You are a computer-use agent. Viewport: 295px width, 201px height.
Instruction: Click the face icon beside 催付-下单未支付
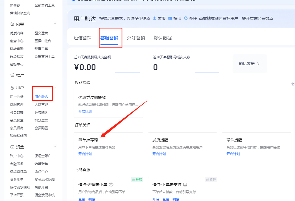pos(185,185)
